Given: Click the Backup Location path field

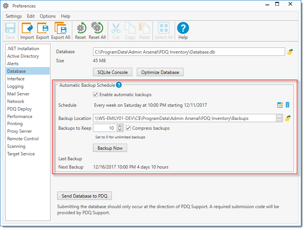Looking at the screenshot, I should point(185,118).
